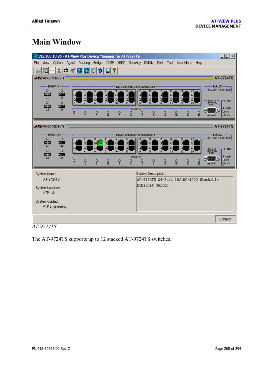Click the network grid map toolbar icon
The height and width of the screenshot is (376, 265).
point(80,71)
